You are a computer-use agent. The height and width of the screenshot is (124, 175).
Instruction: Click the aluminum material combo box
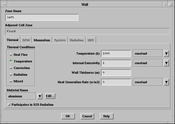tap(21, 96)
